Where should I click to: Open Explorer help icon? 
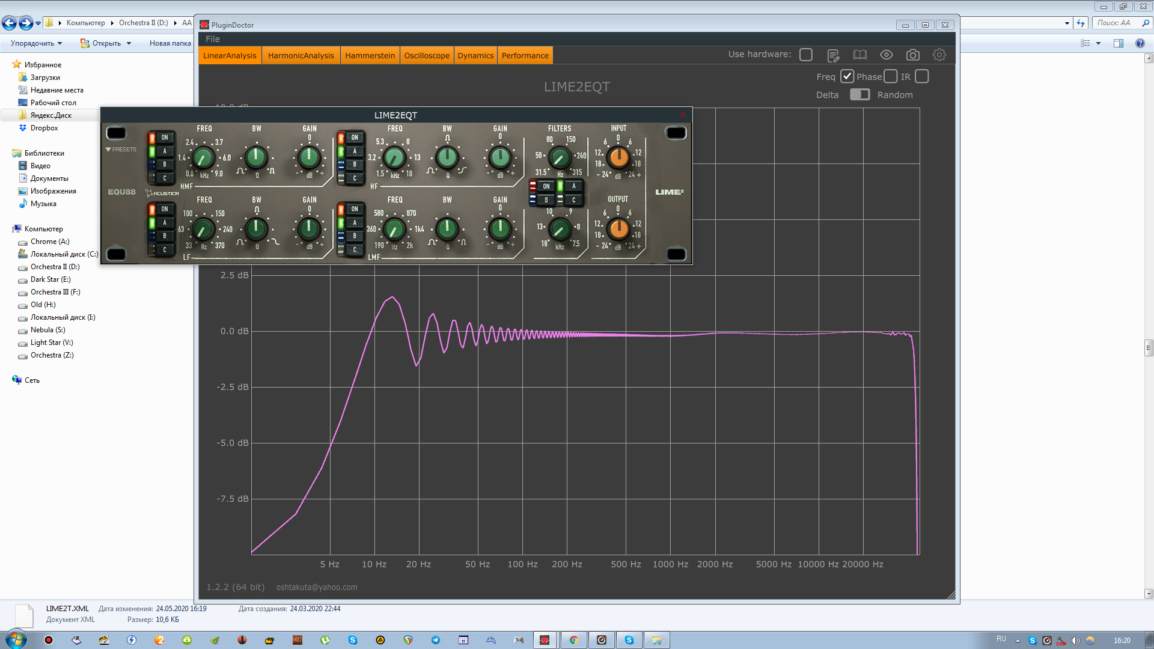1140,43
